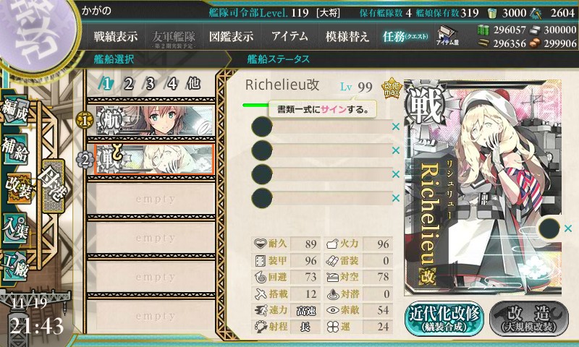Image resolution: width=579 pixels, height=347 pixels.
Task: Clear the third equipment slot with X
Action: click(396, 173)
